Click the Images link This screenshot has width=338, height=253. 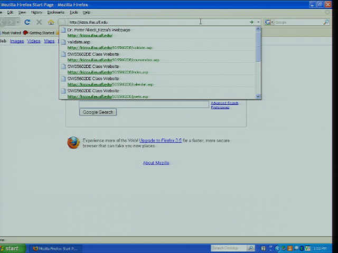tap(17, 41)
